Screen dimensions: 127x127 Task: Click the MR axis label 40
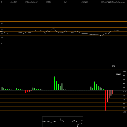tap(124, 84)
